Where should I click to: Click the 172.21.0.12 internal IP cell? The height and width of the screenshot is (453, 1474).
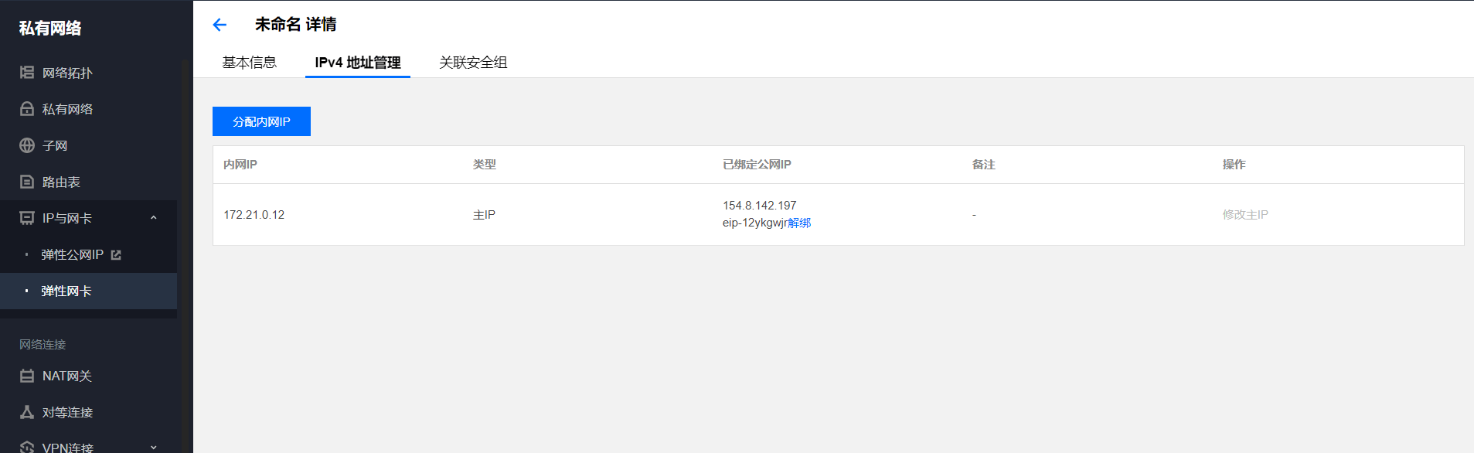pyautogui.click(x=254, y=215)
